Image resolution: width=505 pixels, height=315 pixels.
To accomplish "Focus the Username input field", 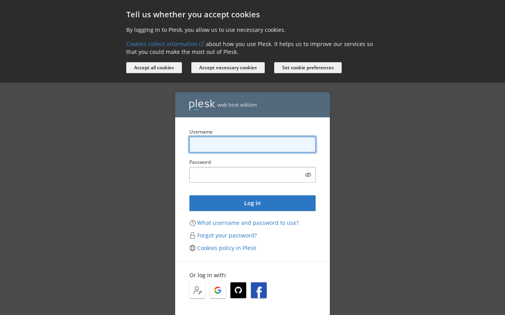I will tap(252, 145).
